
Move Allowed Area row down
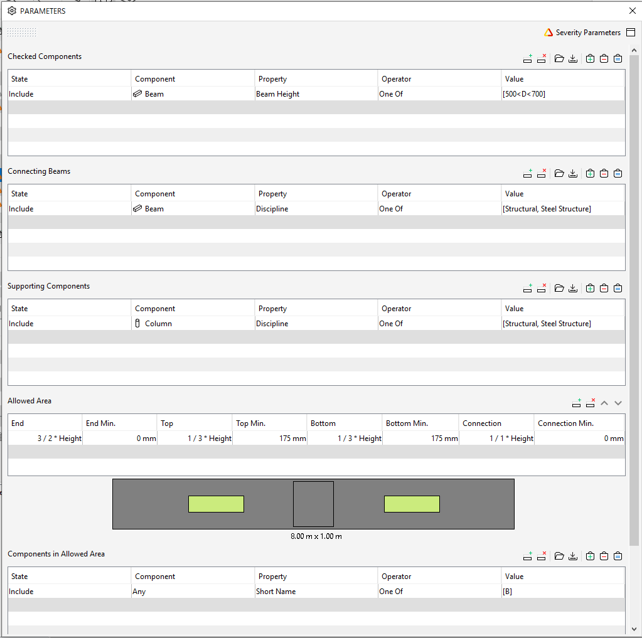pyautogui.click(x=618, y=403)
